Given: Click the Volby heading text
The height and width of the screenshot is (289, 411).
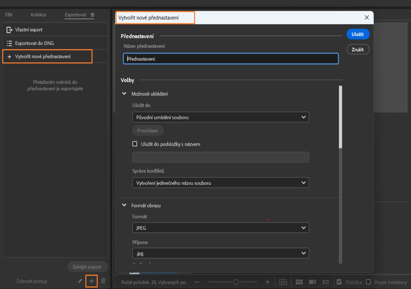Looking at the screenshot, I should [x=127, y=80].
